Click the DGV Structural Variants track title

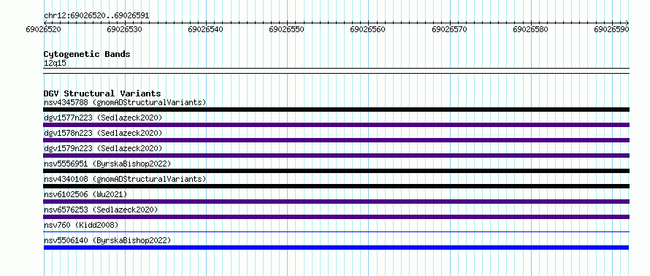[x=102, y=93]
